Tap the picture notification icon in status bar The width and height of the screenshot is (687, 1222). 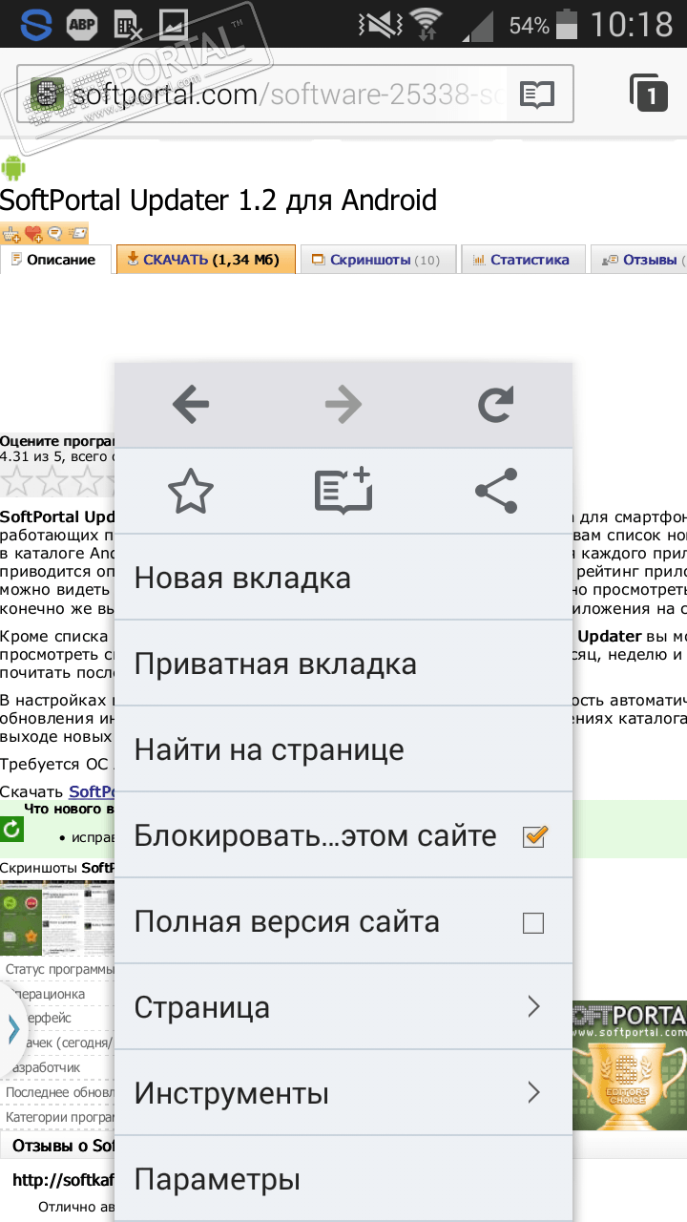(x=173, y=24)
